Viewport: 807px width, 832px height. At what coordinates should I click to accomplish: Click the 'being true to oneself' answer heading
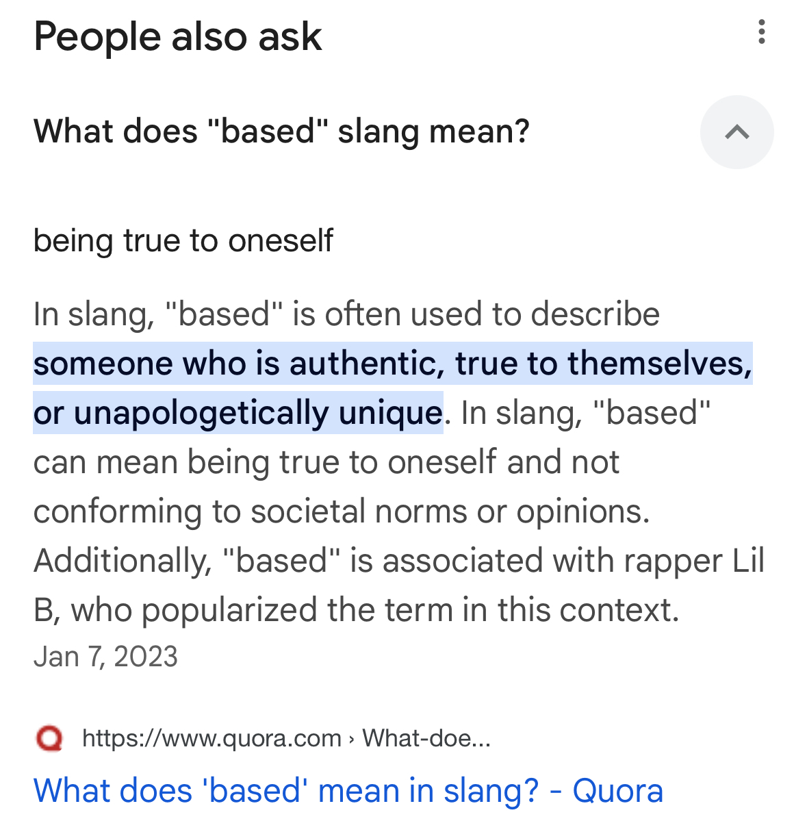[183, 240]
